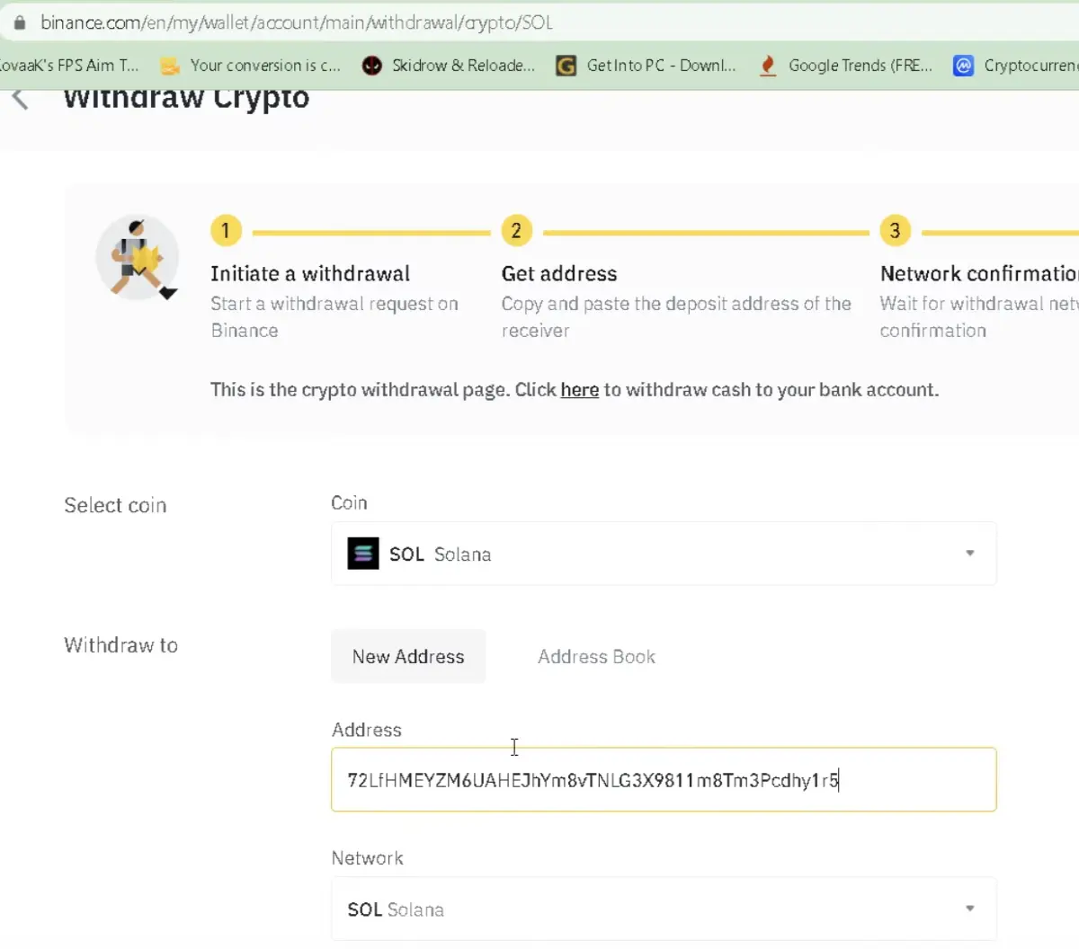Image resolution: width=1079 pixels, height=949 pixels.
Task: Click the lock icon beside the URL
Action: coord(19,22)
